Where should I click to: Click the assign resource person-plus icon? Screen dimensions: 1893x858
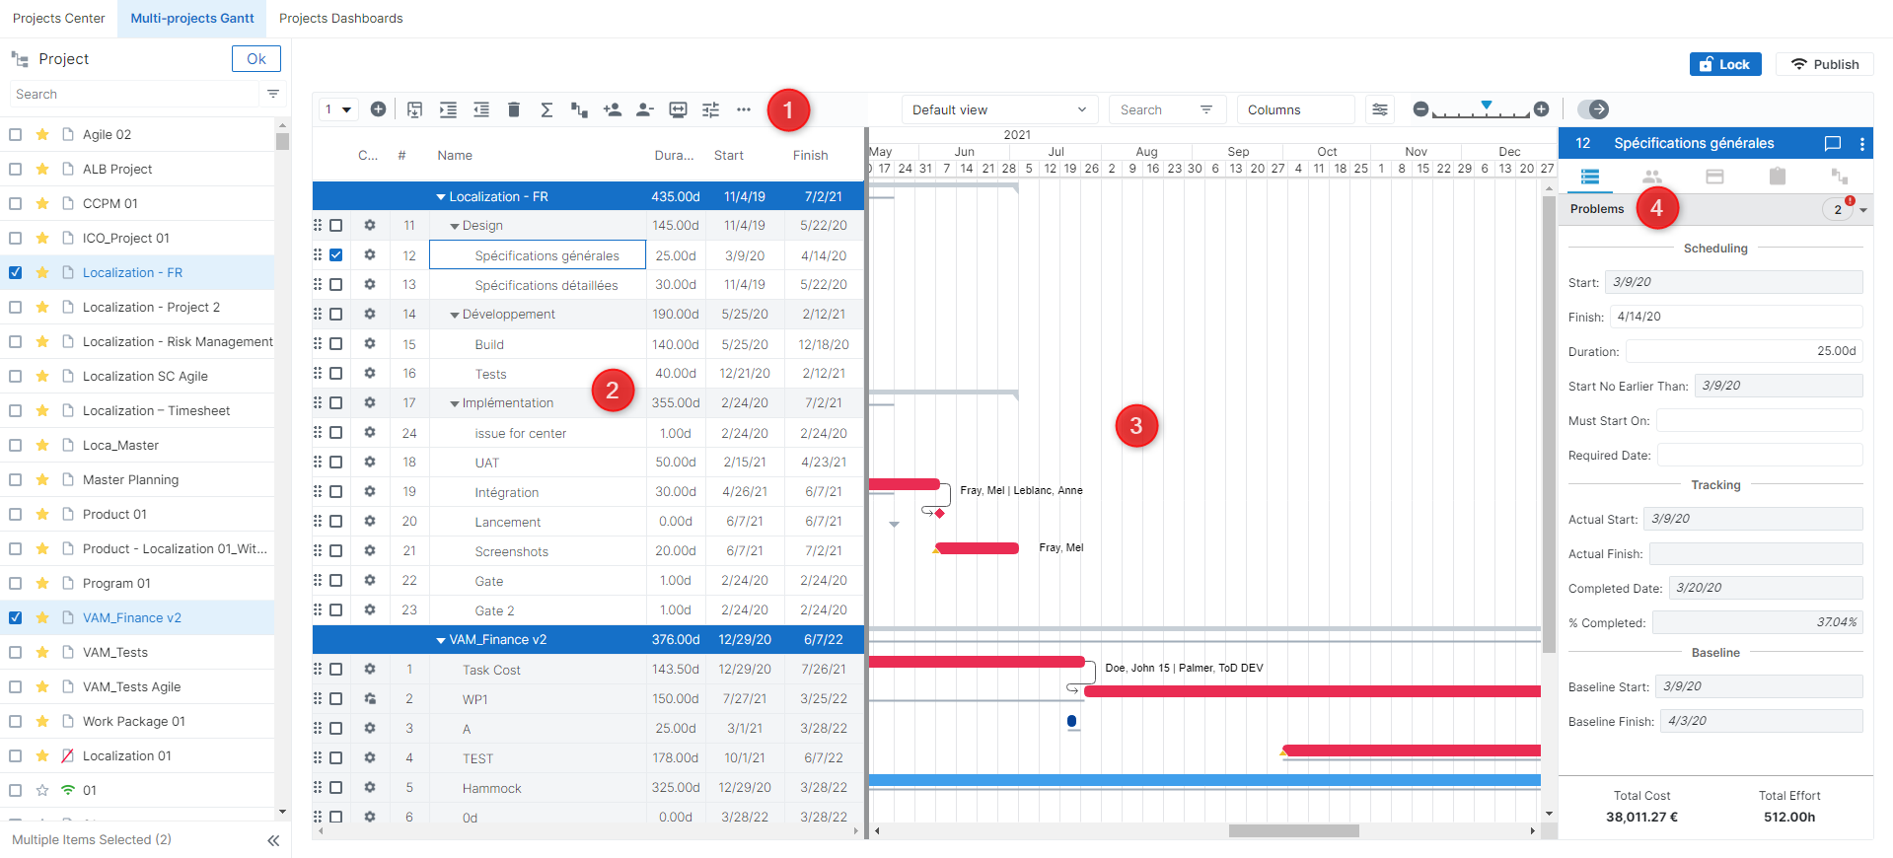[x=613, y=109]
